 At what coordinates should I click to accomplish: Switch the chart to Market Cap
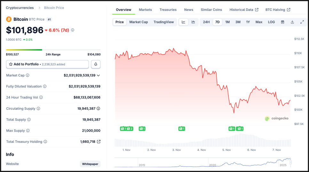[139, 22]
